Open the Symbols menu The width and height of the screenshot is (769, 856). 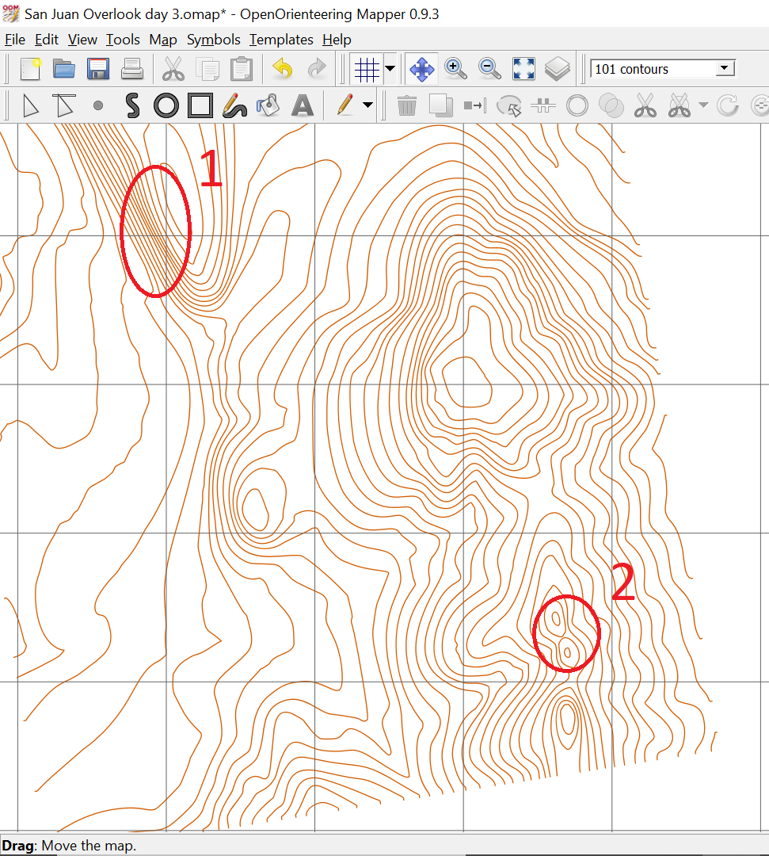213,40
